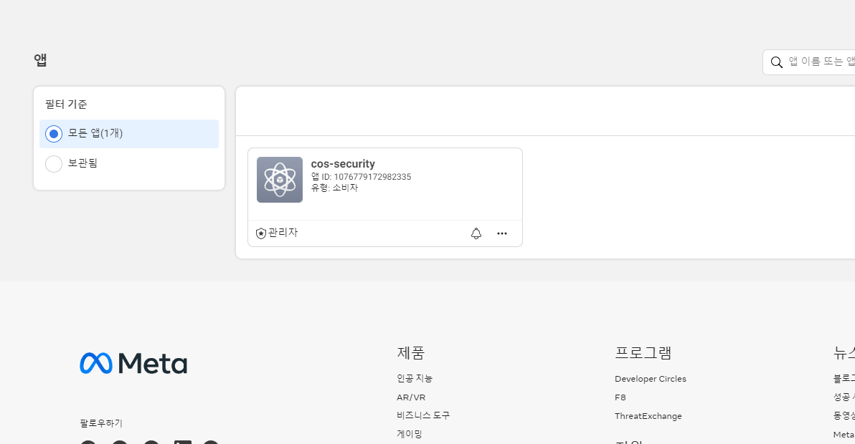
Task: Open the 인공 지능 footer link
Action: 415,378
